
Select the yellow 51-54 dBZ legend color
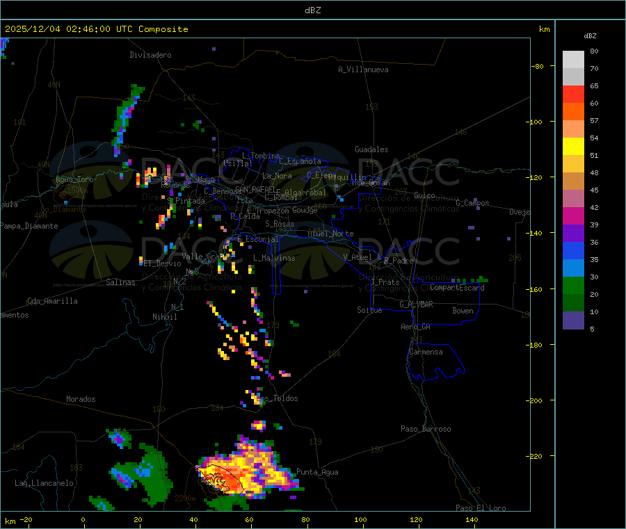[573, 147]
